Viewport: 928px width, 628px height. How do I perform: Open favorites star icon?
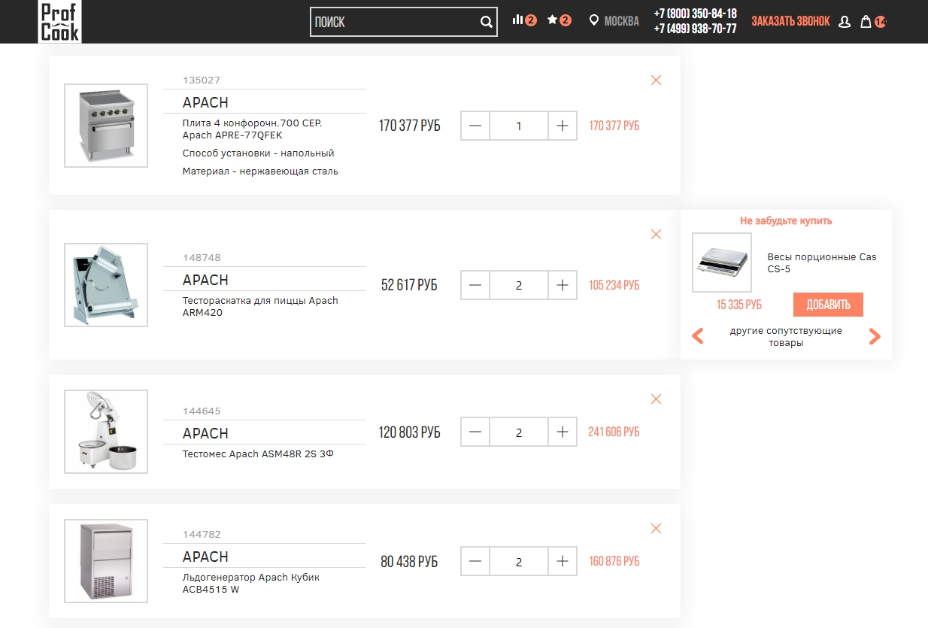(552, 20)
